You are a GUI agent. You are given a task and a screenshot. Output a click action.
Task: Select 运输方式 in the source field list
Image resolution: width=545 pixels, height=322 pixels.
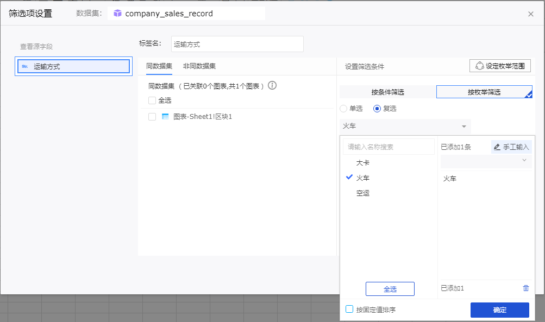point(73,66)
